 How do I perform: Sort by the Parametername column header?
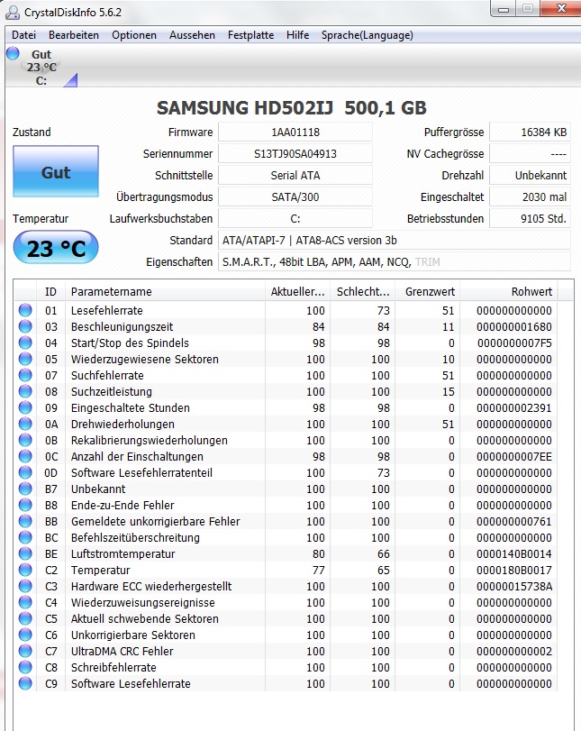tap(165, 292)
